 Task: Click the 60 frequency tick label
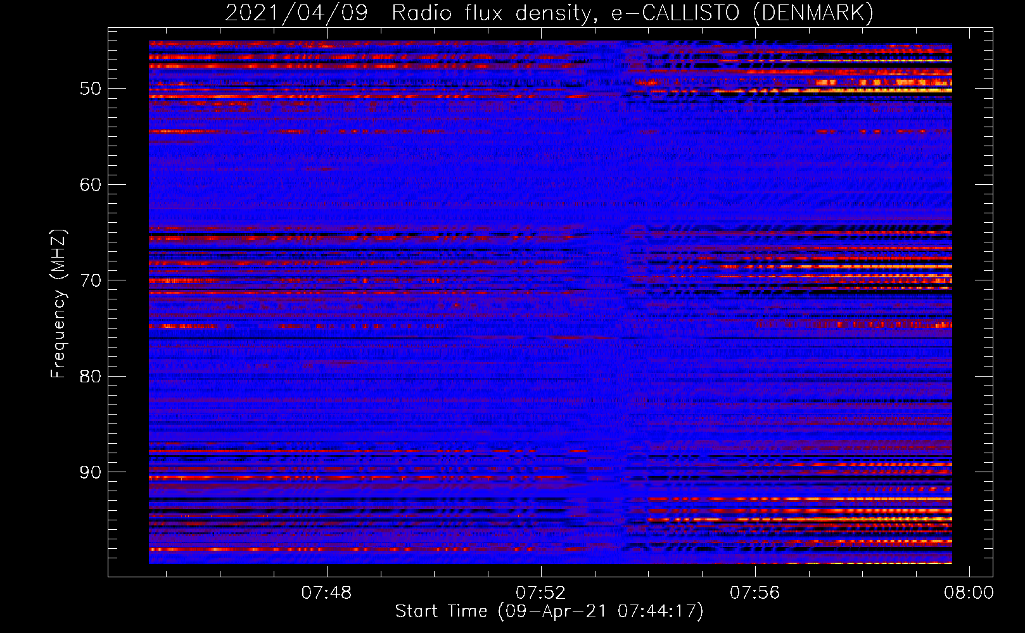click(x=91, y=185)
